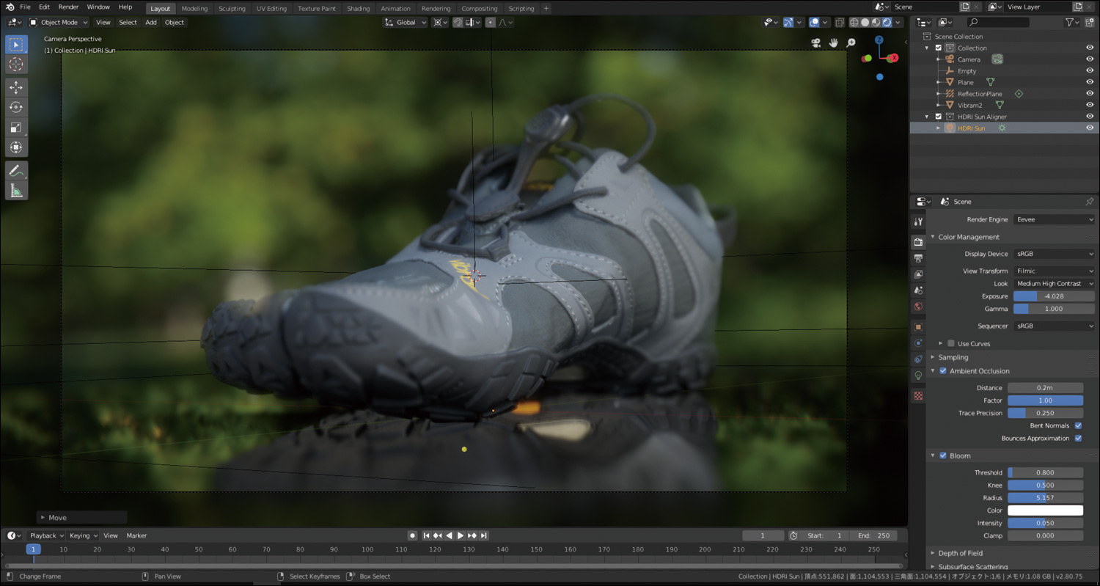Image resolution: width=1100 pixels, height=586 pixels.
Task: Open the File menu
Action: coord(25,7)
